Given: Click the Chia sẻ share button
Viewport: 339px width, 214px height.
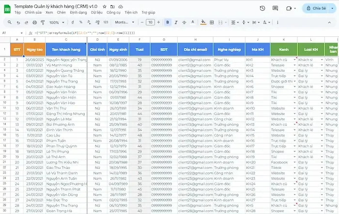Looking at the screenshot, I should pyautogui.click(x=316, y=8).
